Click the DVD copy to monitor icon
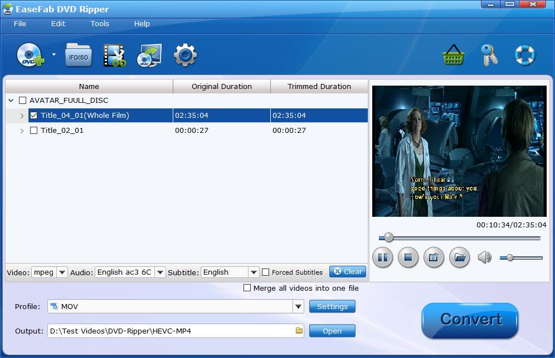The width and height of the screenshot is (555, 358). [149, 56]
